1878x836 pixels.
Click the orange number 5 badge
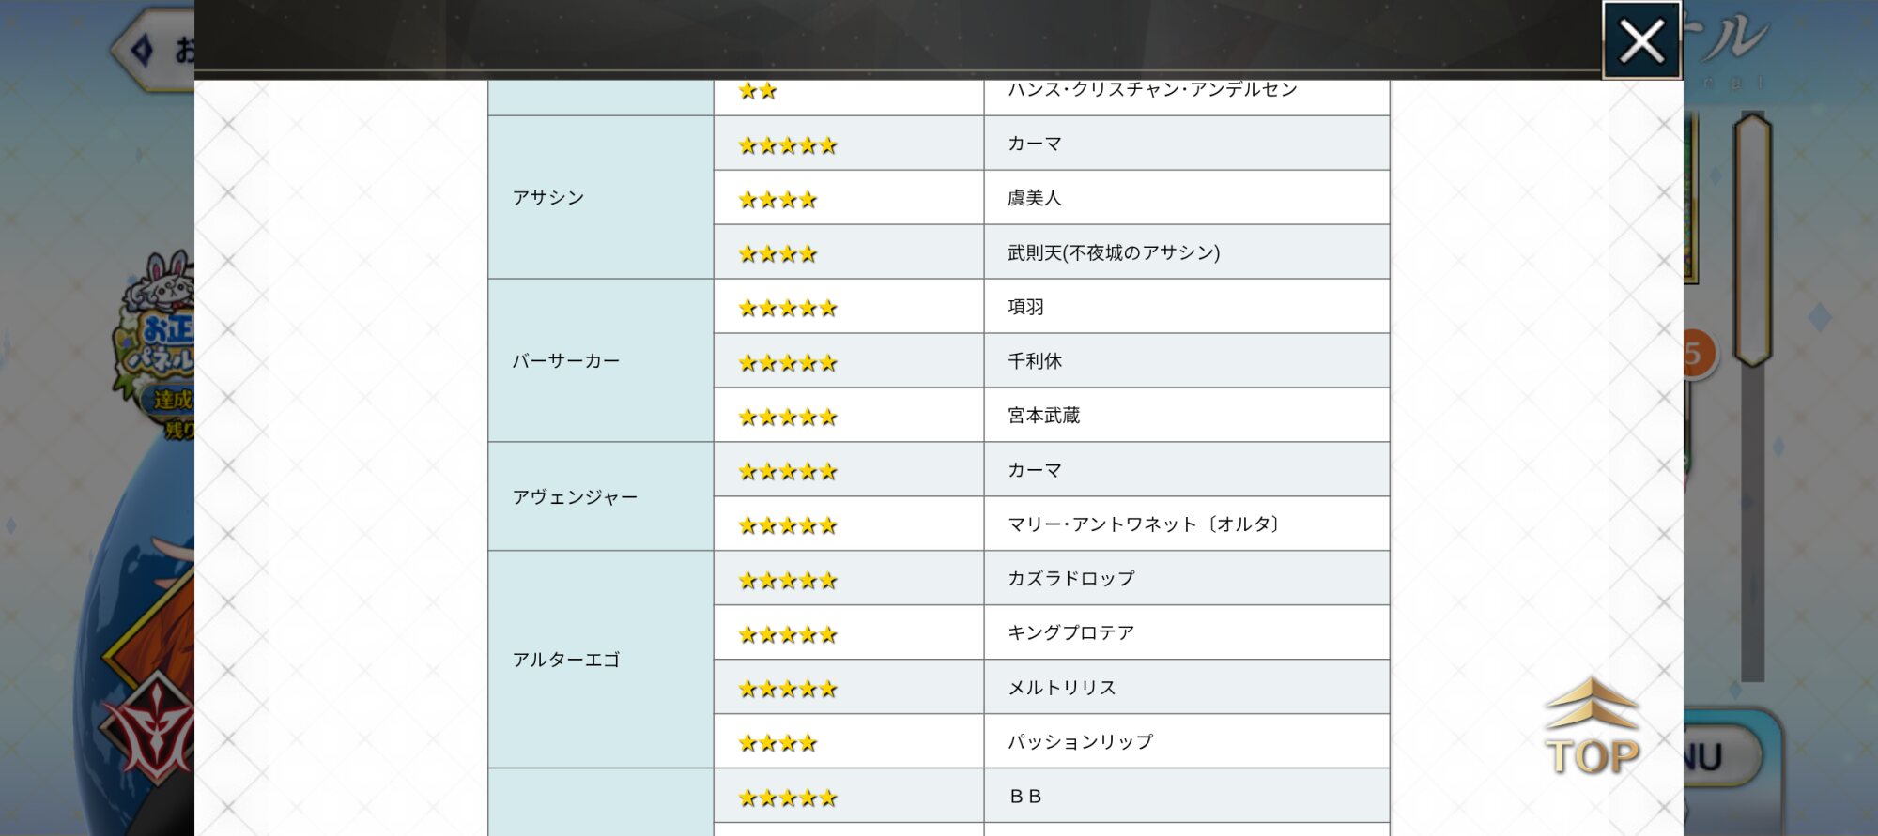[1696, 355]
